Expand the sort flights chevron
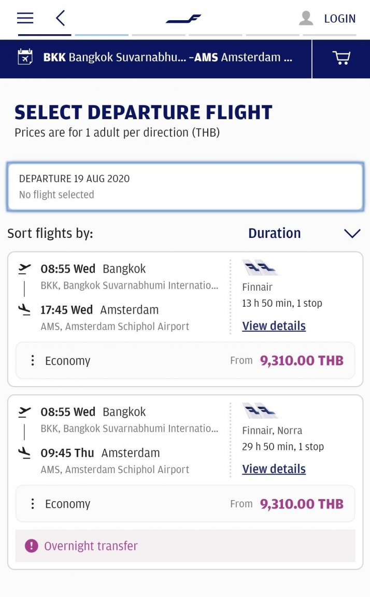The height and width of the screenshot is (597, 370). pos(352,233)
